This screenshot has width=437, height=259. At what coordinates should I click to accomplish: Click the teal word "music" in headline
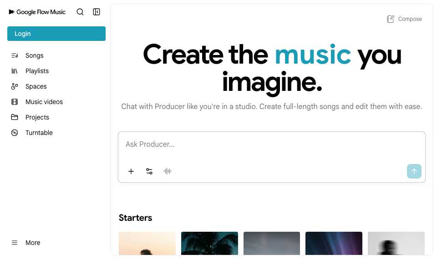(x=313, y=55)
